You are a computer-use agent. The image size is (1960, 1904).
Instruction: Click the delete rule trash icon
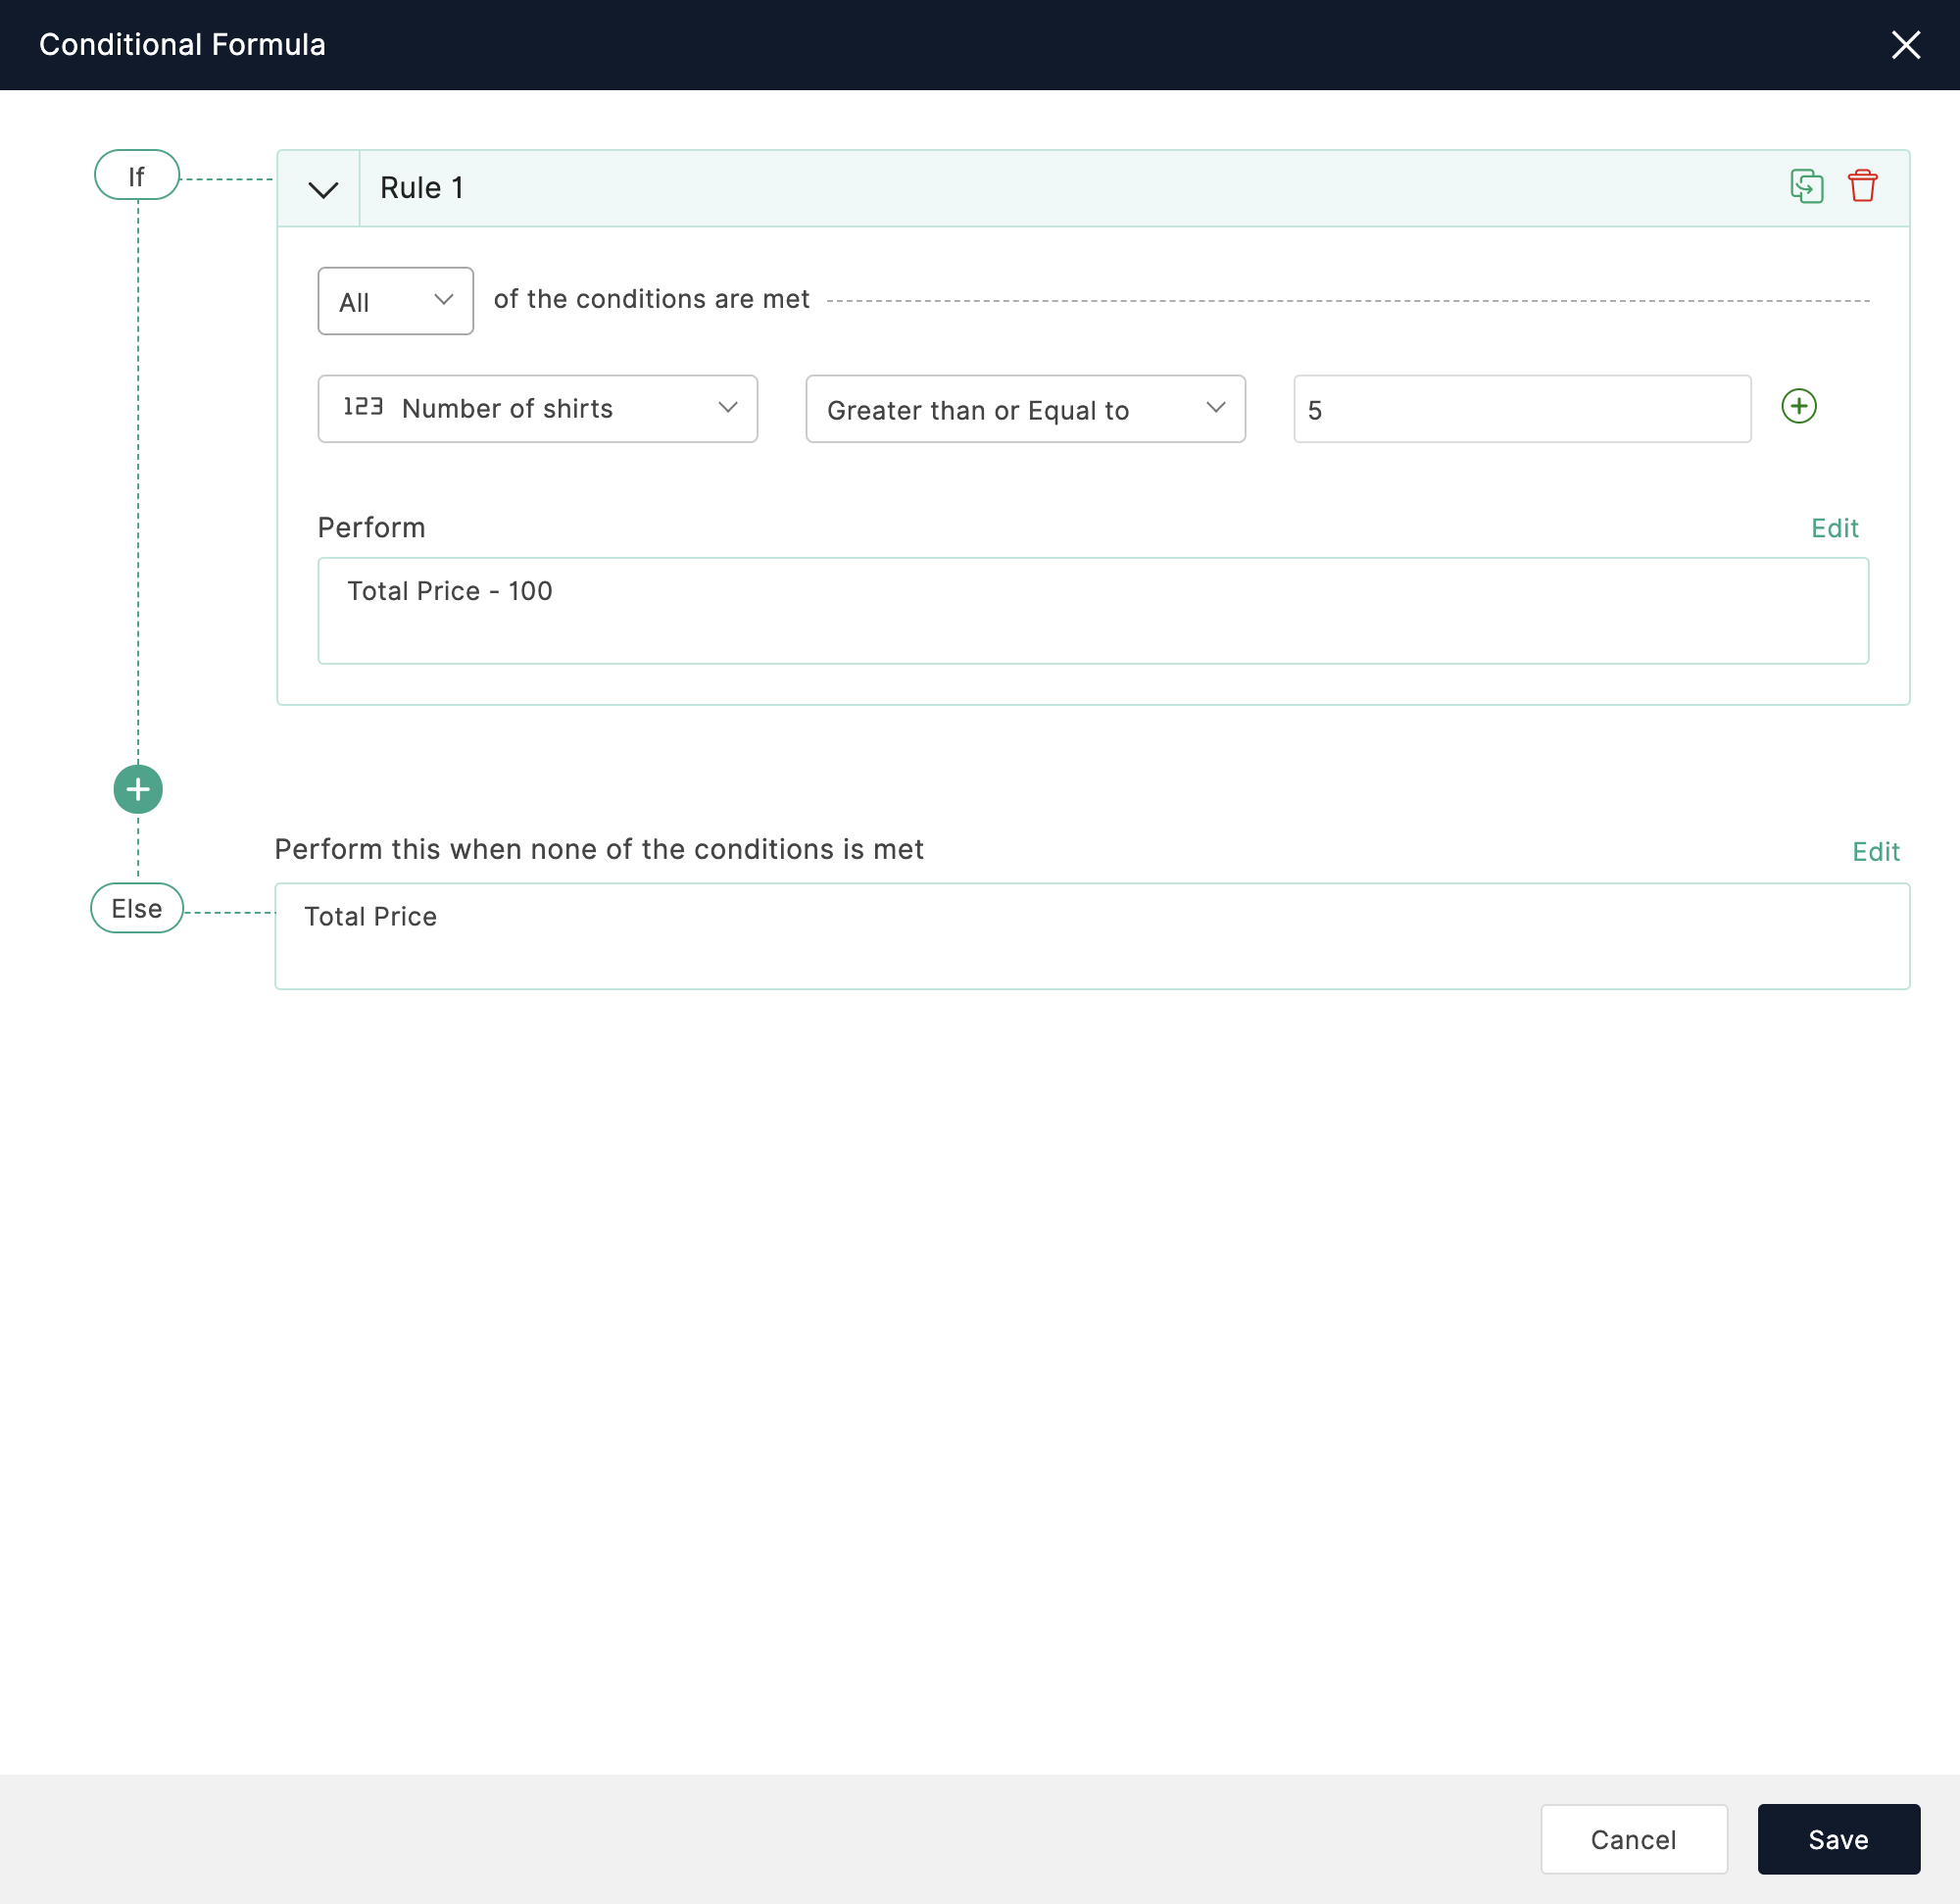click(x=1864, y=185)
